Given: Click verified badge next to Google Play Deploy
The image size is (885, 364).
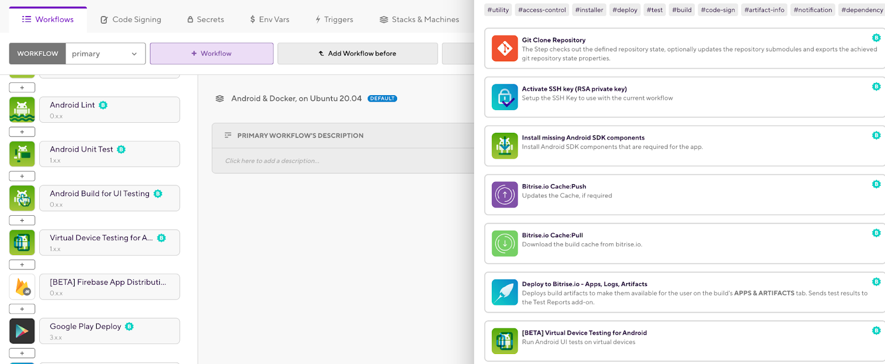Looking at the screenshot, I should click(129, 326).
